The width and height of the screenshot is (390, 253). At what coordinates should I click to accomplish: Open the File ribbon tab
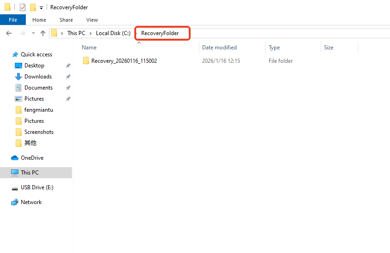pyautogui.click(x=13, y=20)
